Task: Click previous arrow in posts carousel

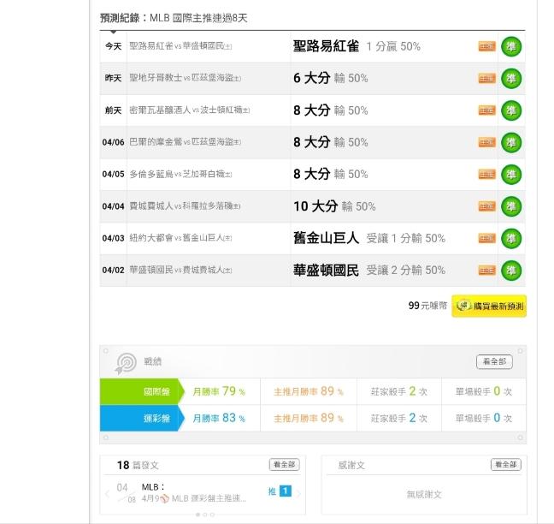Action: [x=108, y=494]
